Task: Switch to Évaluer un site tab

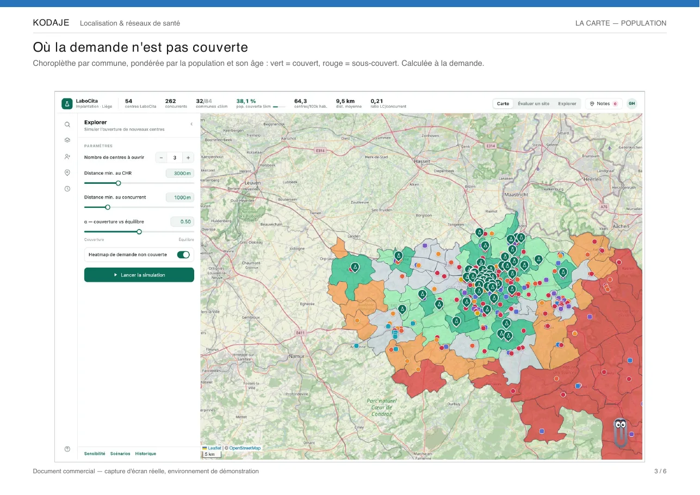Action: click(533, 103)
